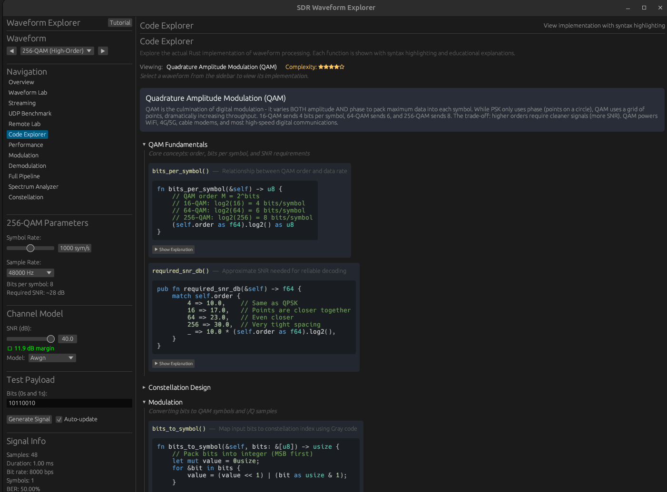Click the next waveform arrow icon
Image resolution: width=667 pixels, height=492 pixels.
[103, 50]
